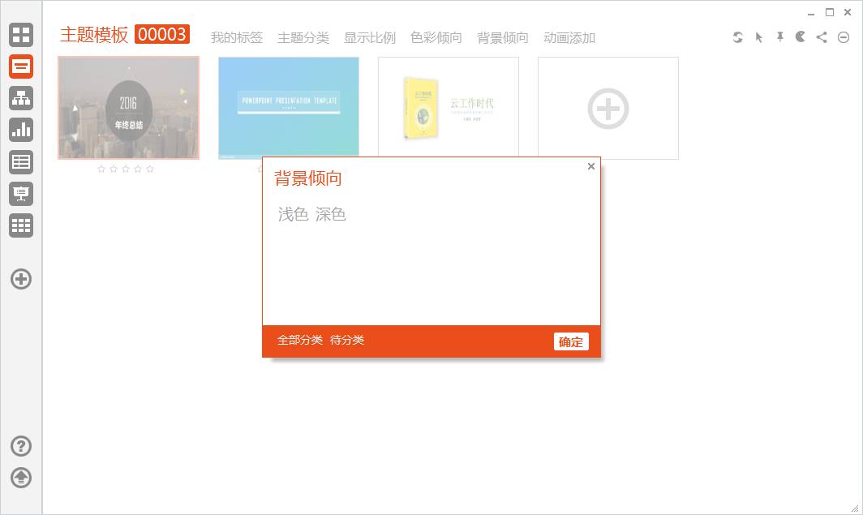The height and width of the screenshot is (515, 863).
Task: Choose the 浅色 background option
Action: click(x=293, y=214)
